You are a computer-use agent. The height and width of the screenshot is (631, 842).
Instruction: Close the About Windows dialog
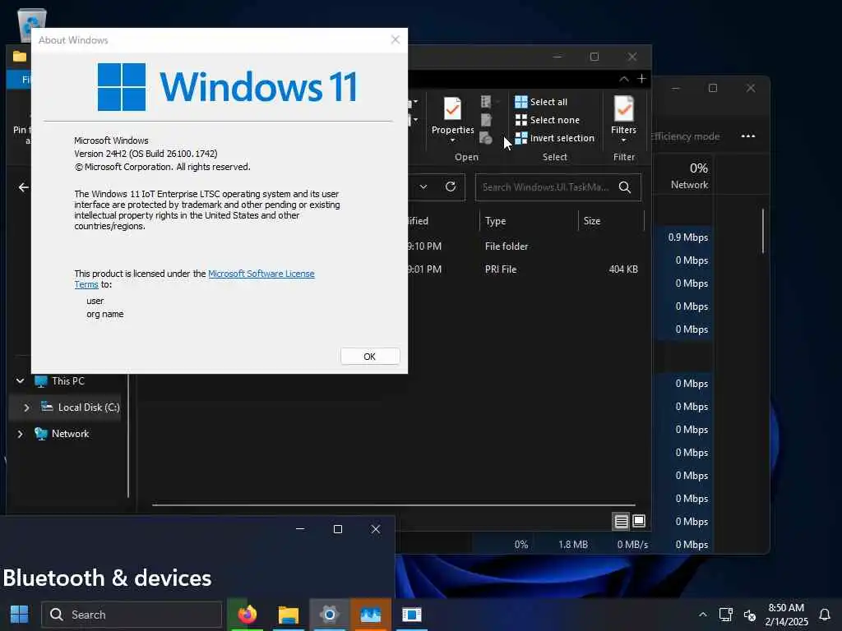[396, 39]
